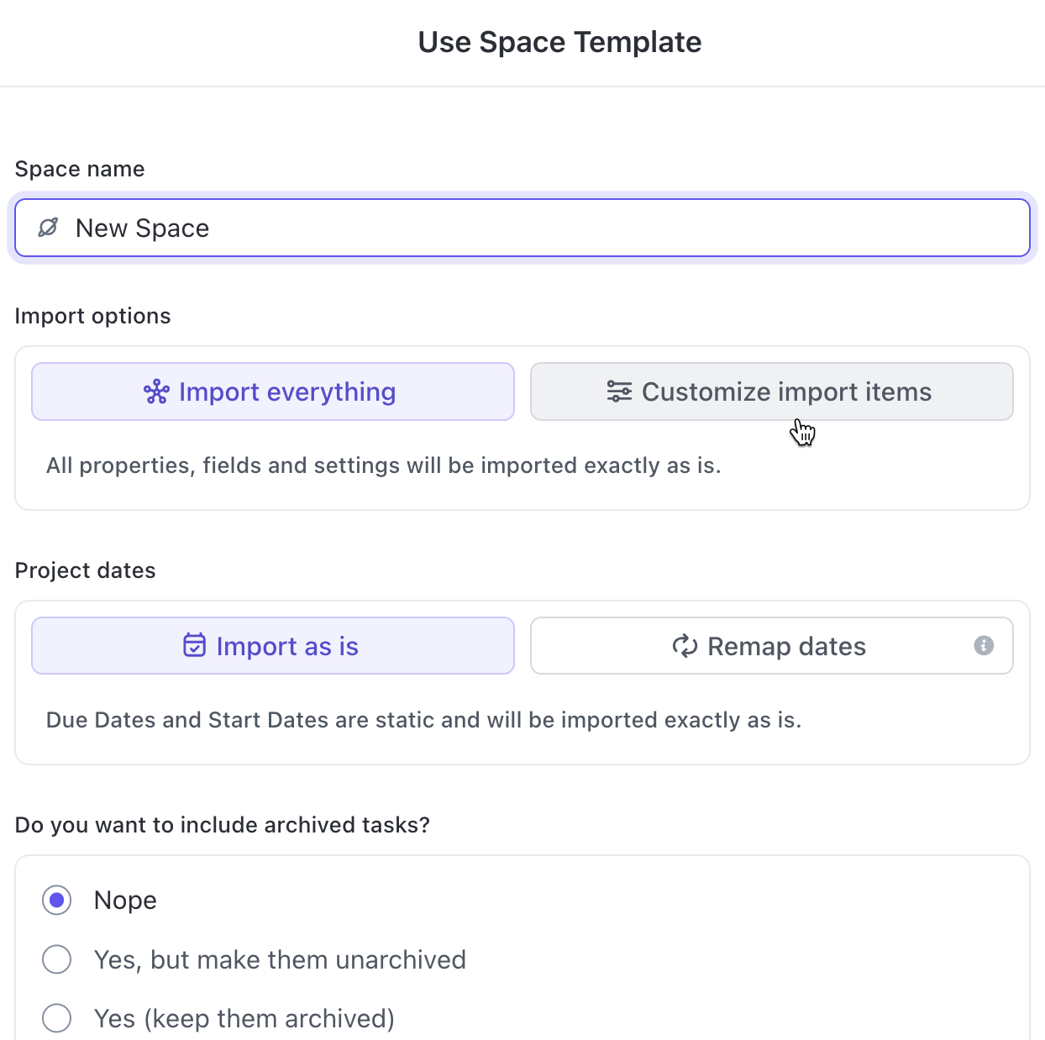The height and width of the screenshot is (1040, 1045).
Task: Click the archived tasks question text
Action: (x=222, y=825)
